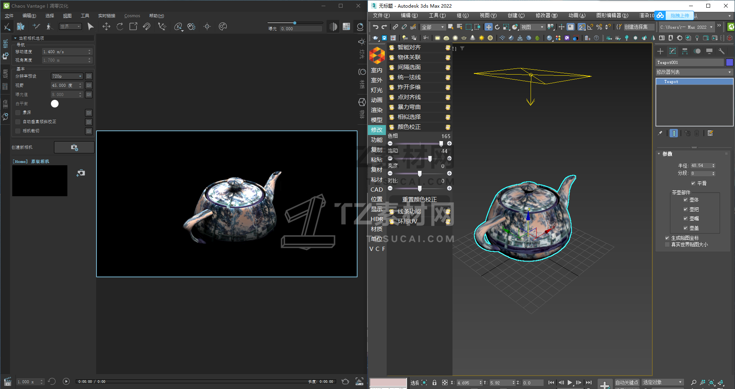
Task: Click the Select and Link chain icon
Action: point(395,27)
